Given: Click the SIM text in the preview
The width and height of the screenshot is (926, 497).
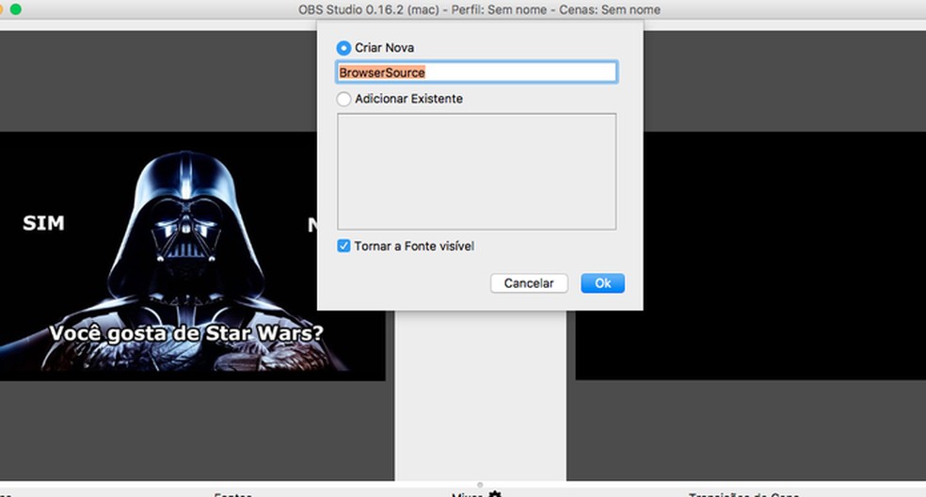Looking at the screenshot, I should [x=43, y=223].
